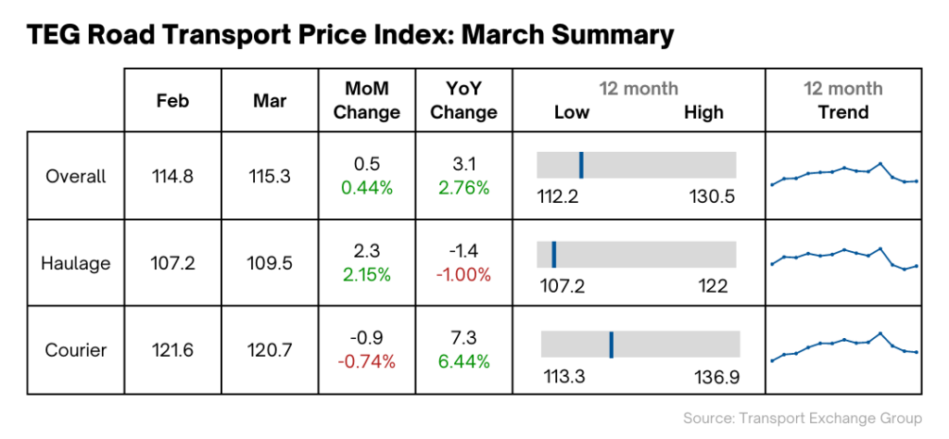Click the Courier 12 month high 136.9
Viewport: 949px width, 439px height.
(716, 379)
